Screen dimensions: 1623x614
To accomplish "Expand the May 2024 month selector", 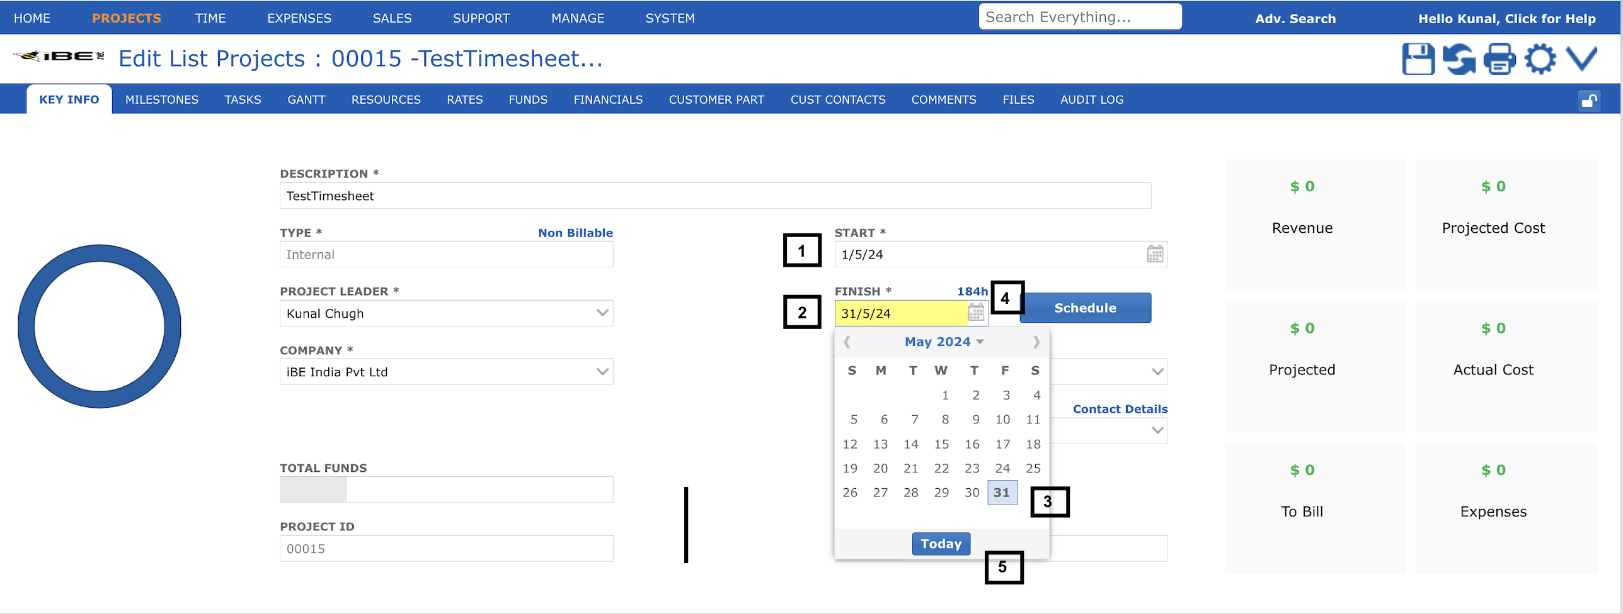I will tap(944, 342).
